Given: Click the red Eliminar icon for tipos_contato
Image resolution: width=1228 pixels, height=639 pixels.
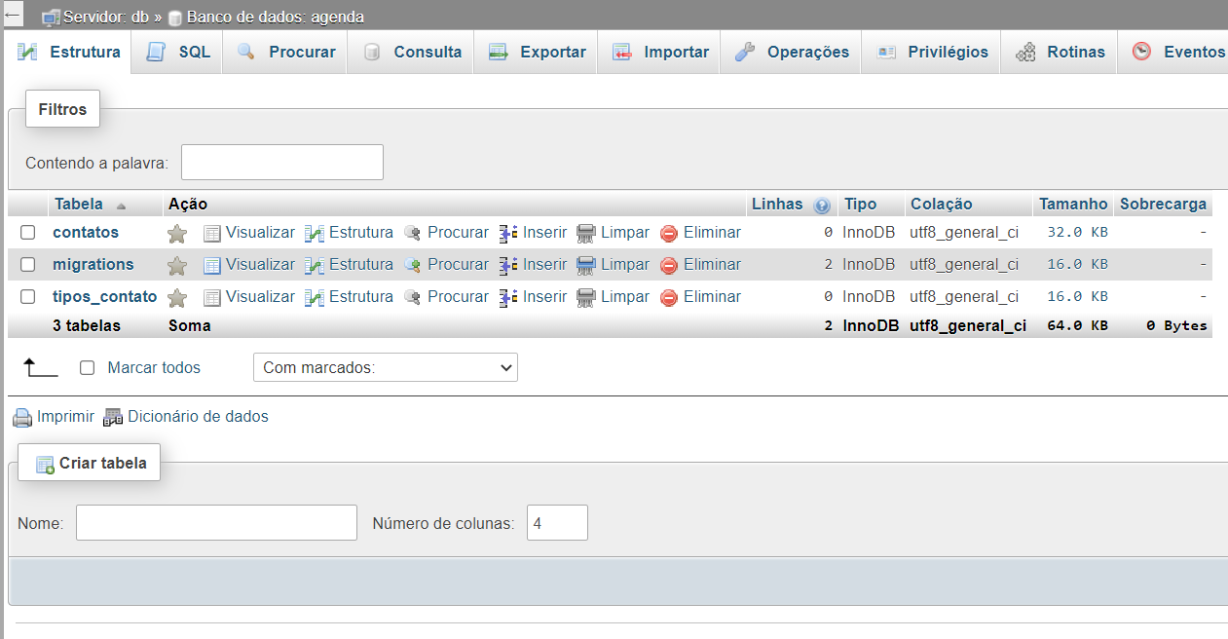Looking at the screenshot, I should point(669,298).
